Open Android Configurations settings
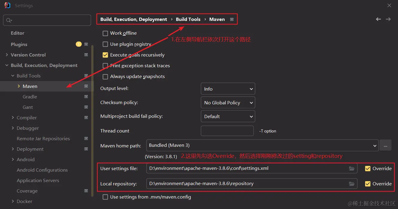The height and width of the screenshot is (209, 398). [42, 170]
